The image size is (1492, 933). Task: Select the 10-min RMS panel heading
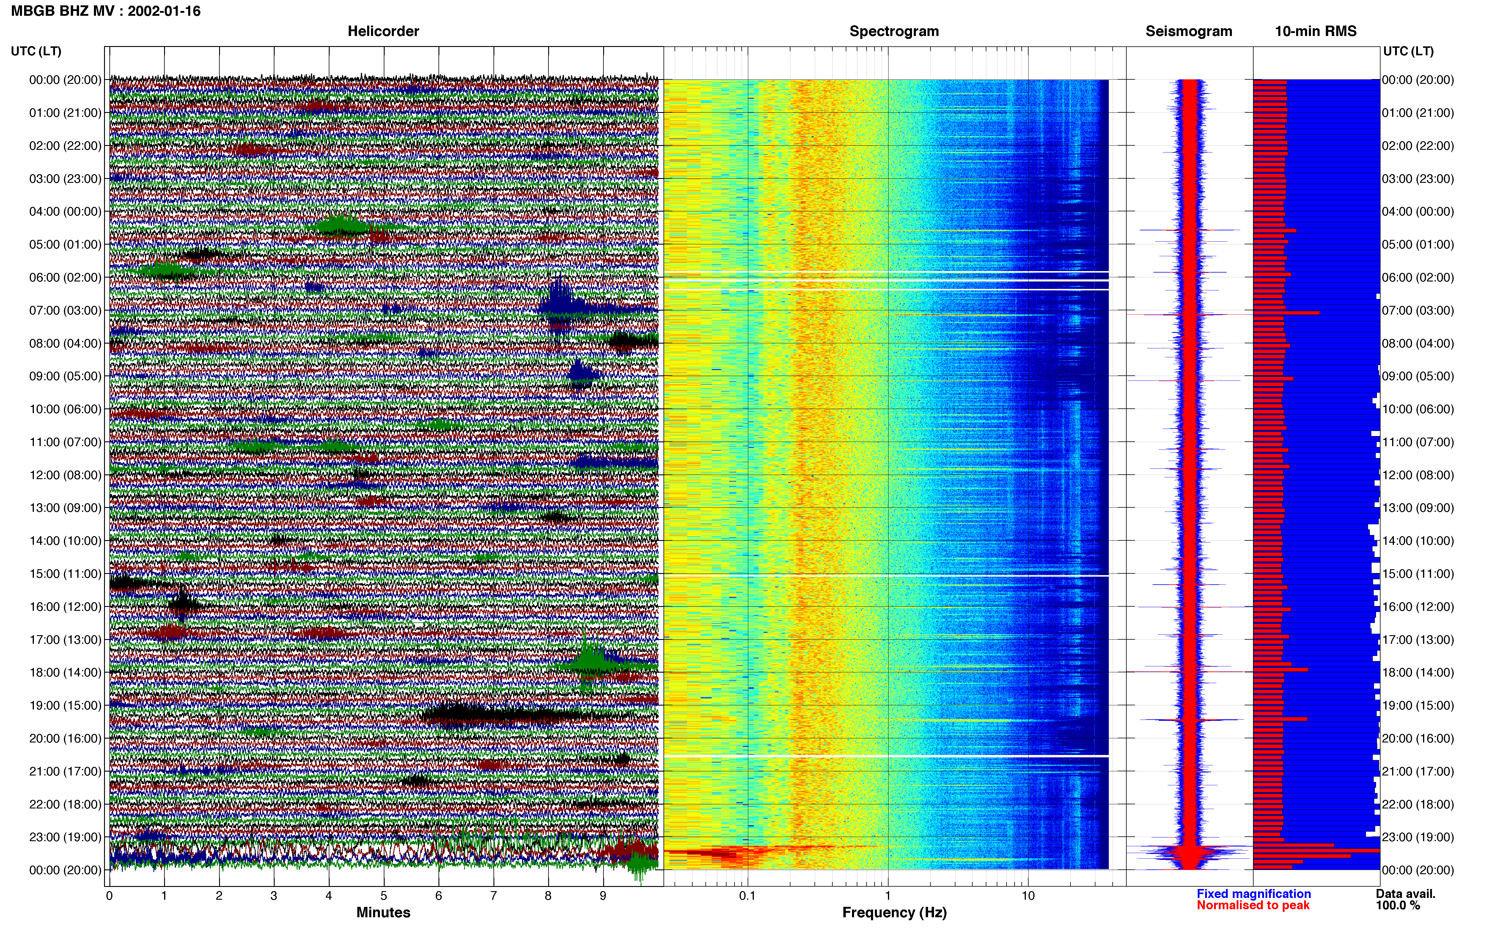tap(1315, 31)
